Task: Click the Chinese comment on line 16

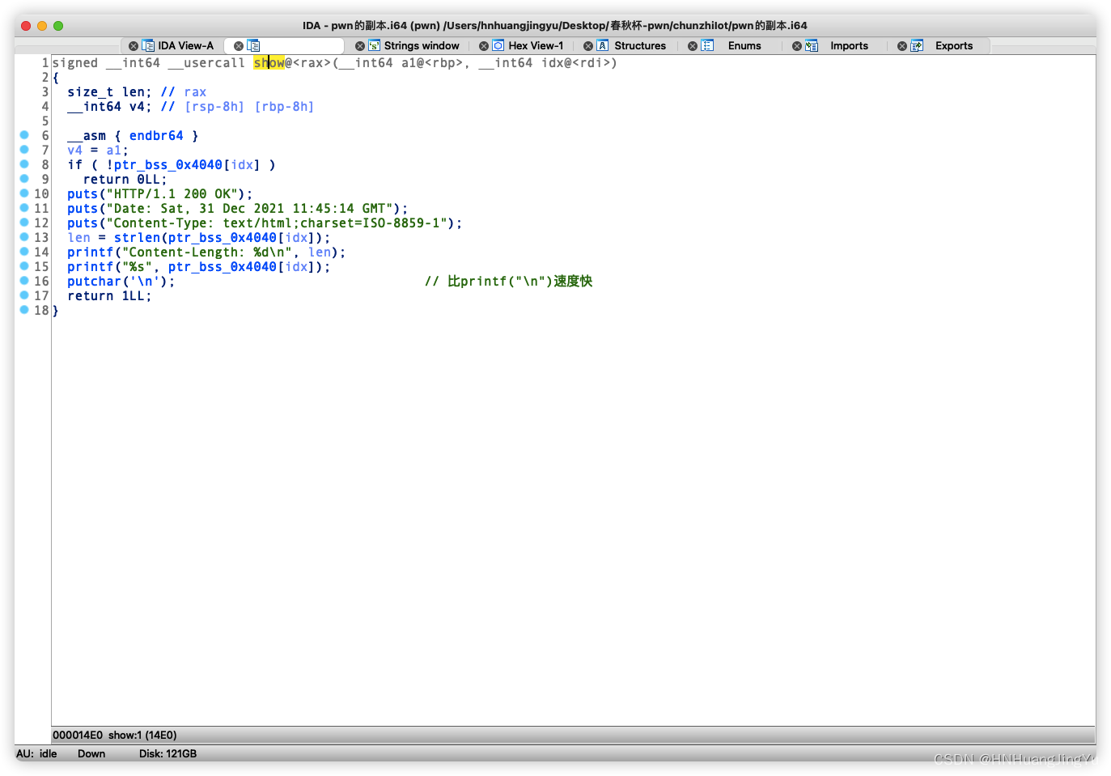Action: point(509,282)
